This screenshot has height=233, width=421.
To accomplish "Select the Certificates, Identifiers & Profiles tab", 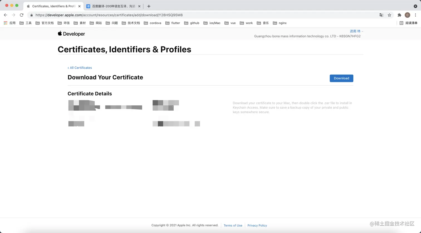I will [x=53, y=6].
